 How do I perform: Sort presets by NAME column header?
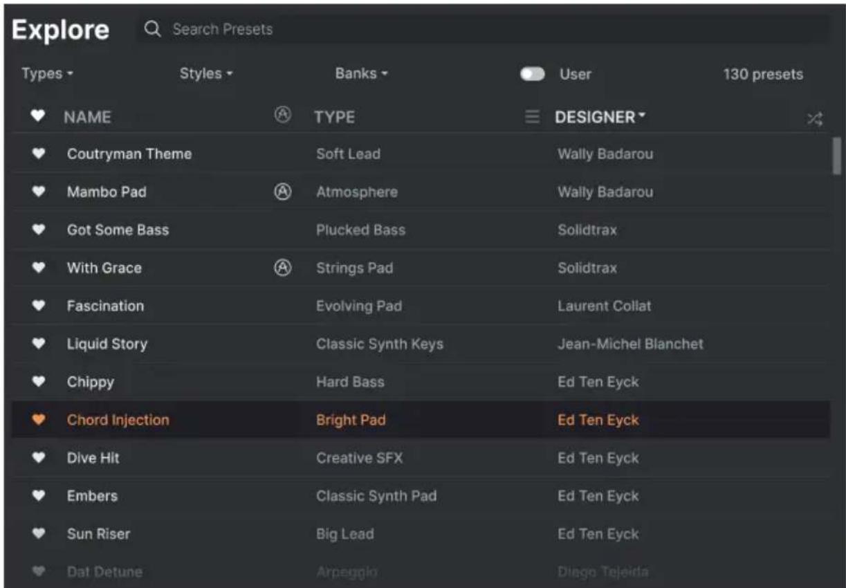pos(87,118)
